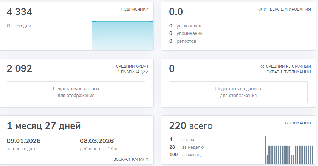Click the 'добавлен в TGStat' caption
This screenshot has width=318, height=166.
[x=99, y=149]
